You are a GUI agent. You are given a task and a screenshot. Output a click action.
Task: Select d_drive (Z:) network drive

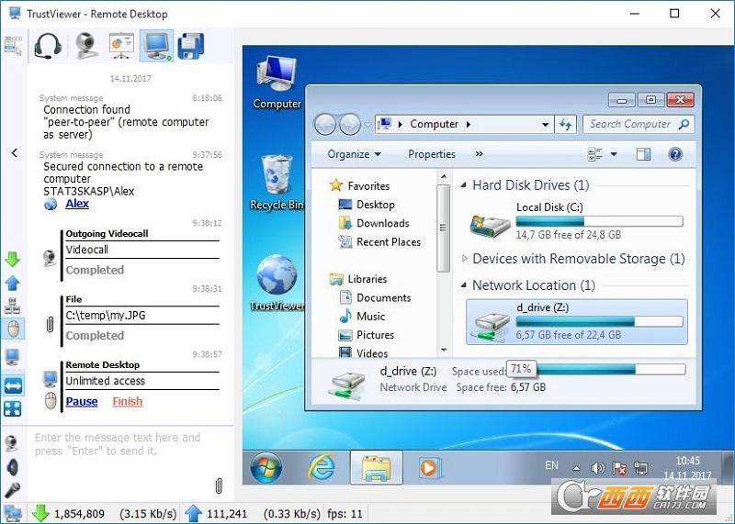click(x=577, y=322)
